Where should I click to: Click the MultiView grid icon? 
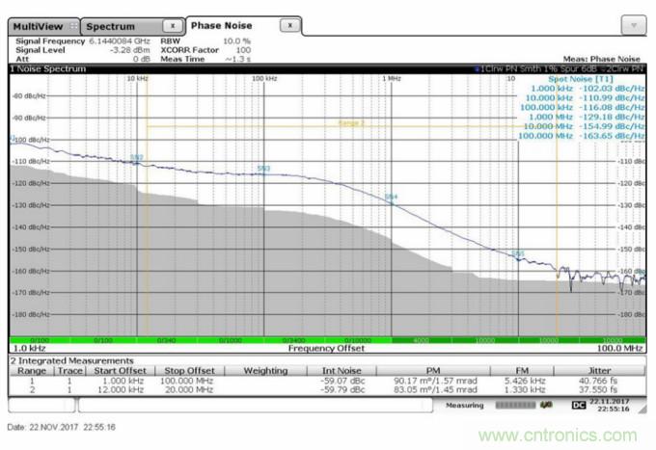pos(71,25)
